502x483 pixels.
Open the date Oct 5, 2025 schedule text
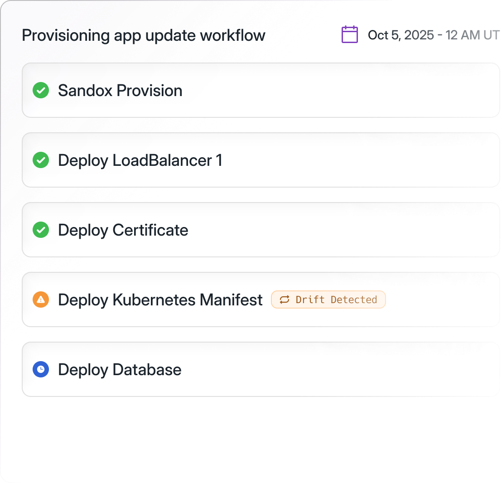coord(433,35)
